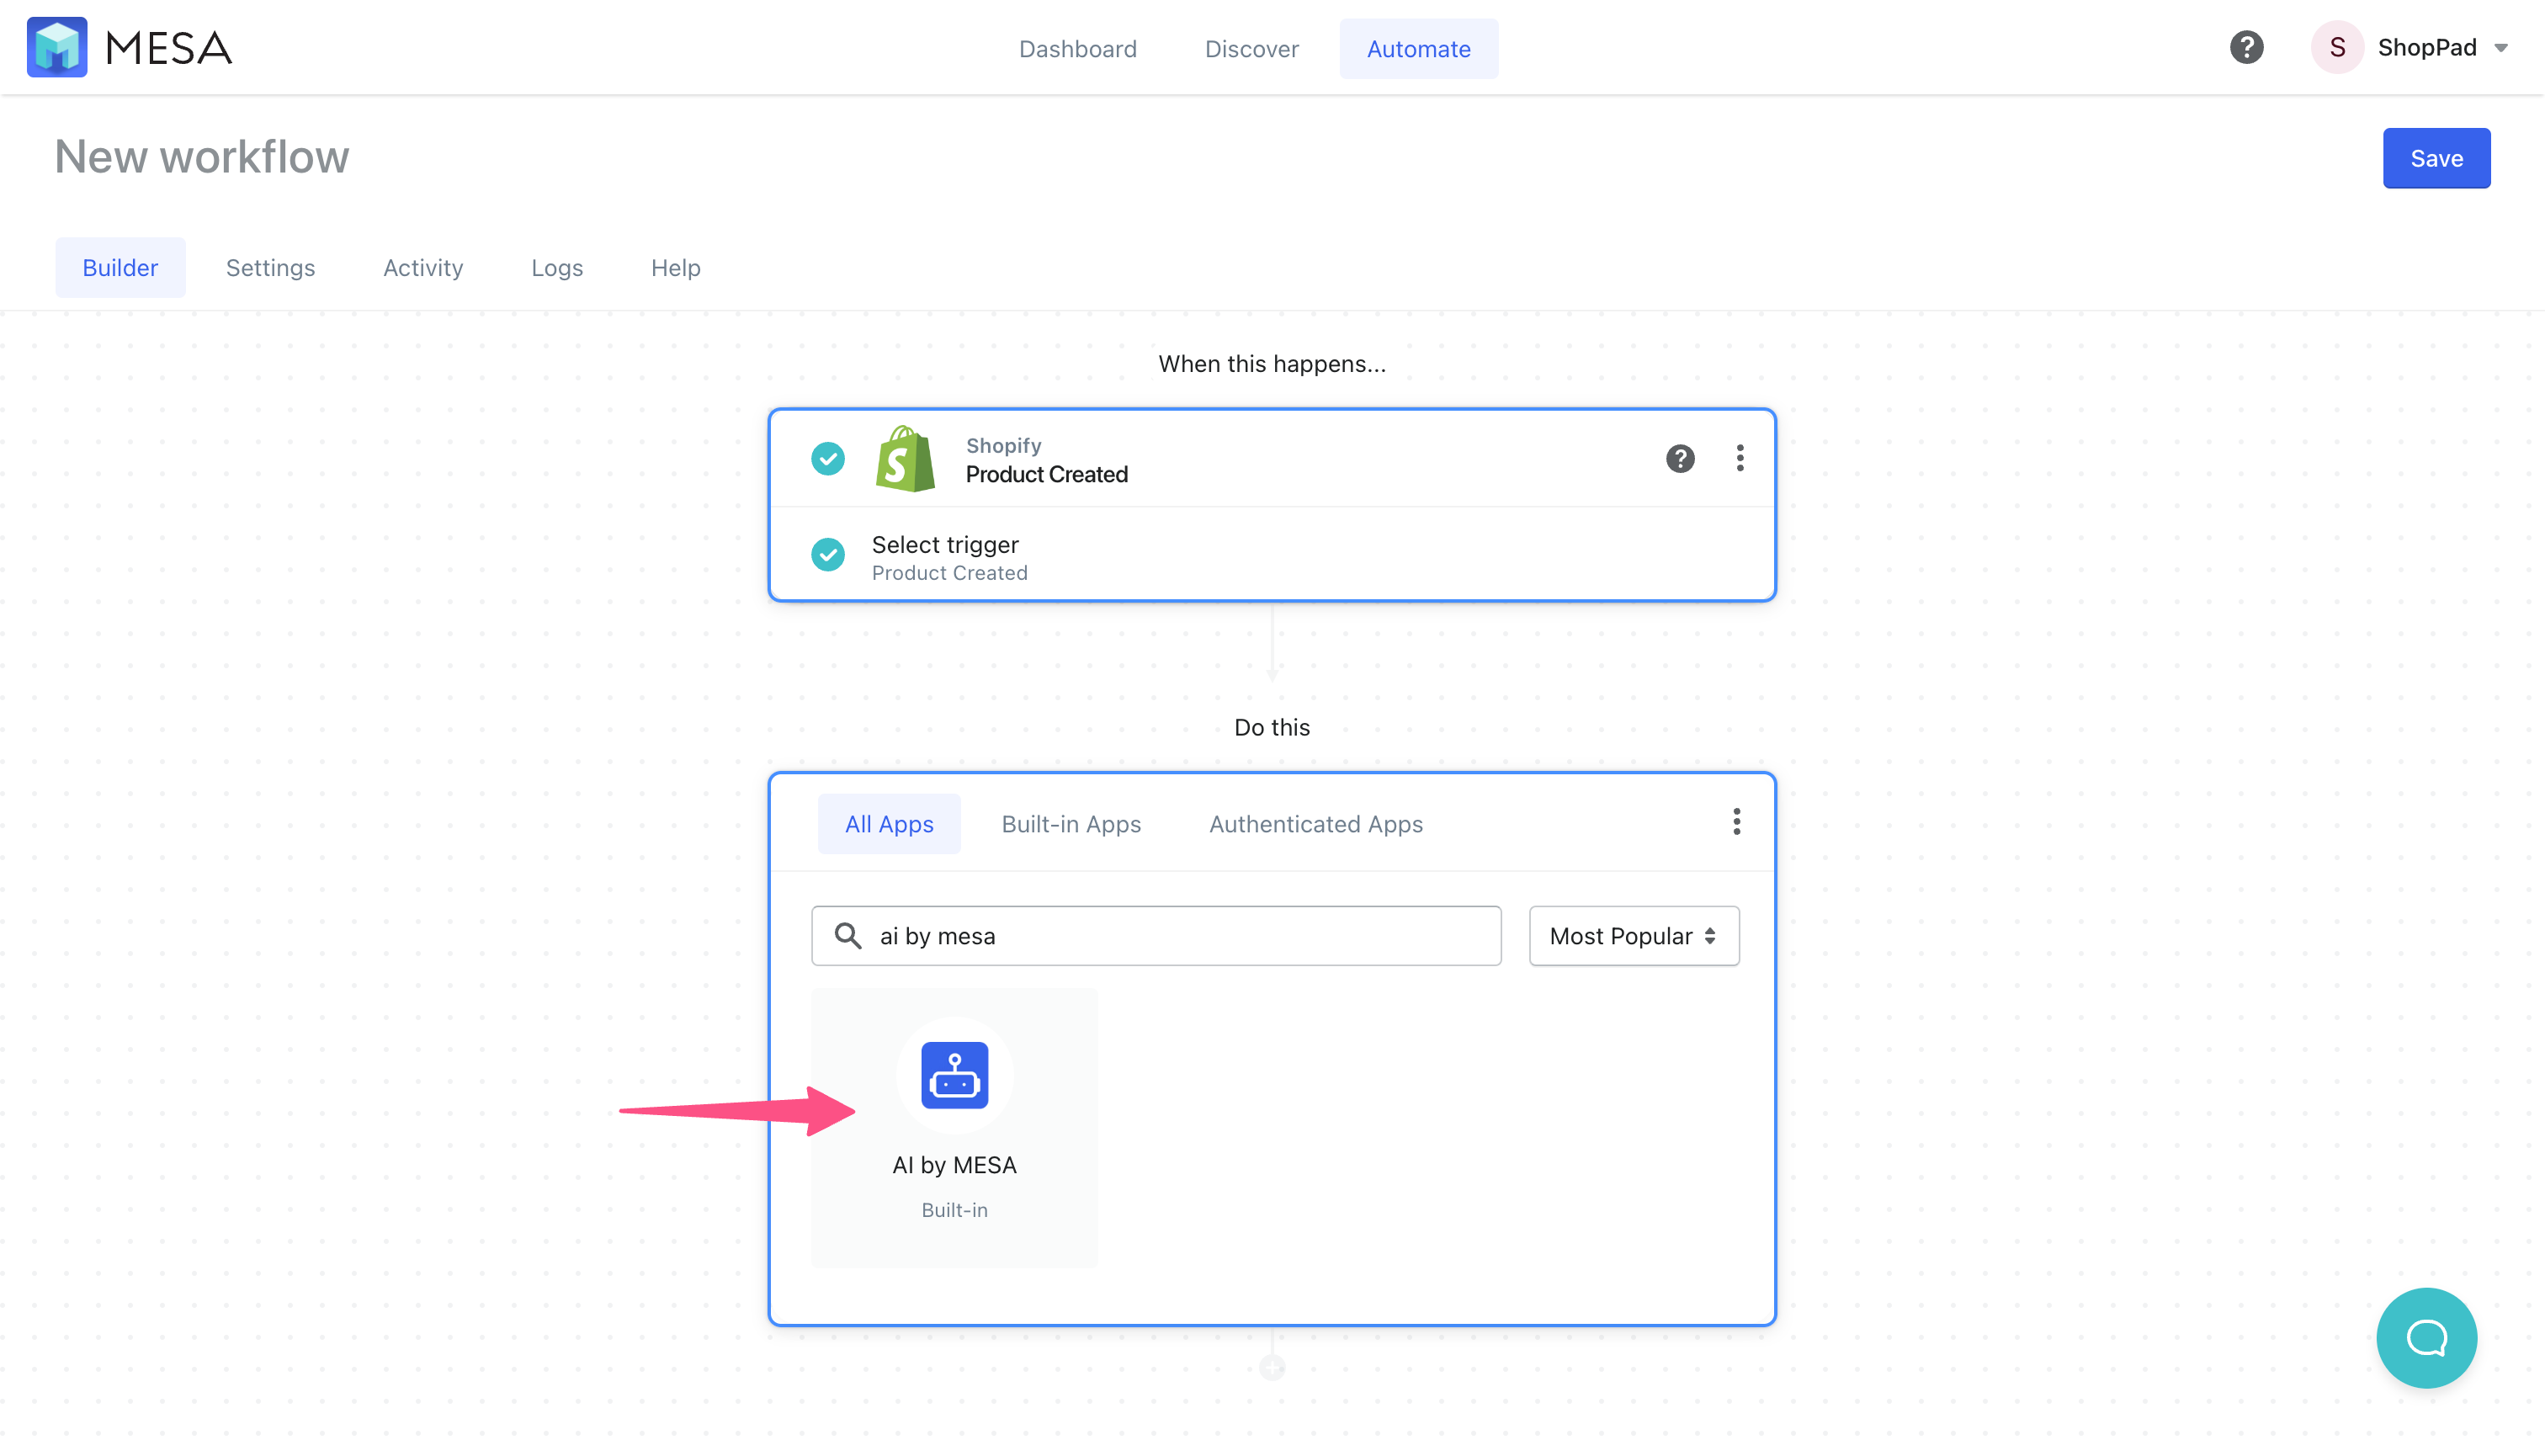Screen dimensions: 2545x1456
Task: Select the All Apps tab
Action: (x=889, y=824)
